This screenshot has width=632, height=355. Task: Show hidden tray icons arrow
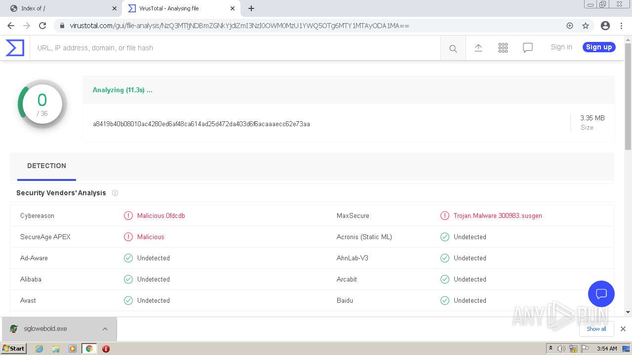tap(551, 349)
